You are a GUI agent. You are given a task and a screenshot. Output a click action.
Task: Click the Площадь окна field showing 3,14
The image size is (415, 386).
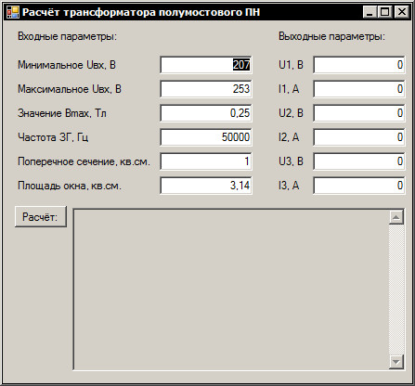[206, 186]
